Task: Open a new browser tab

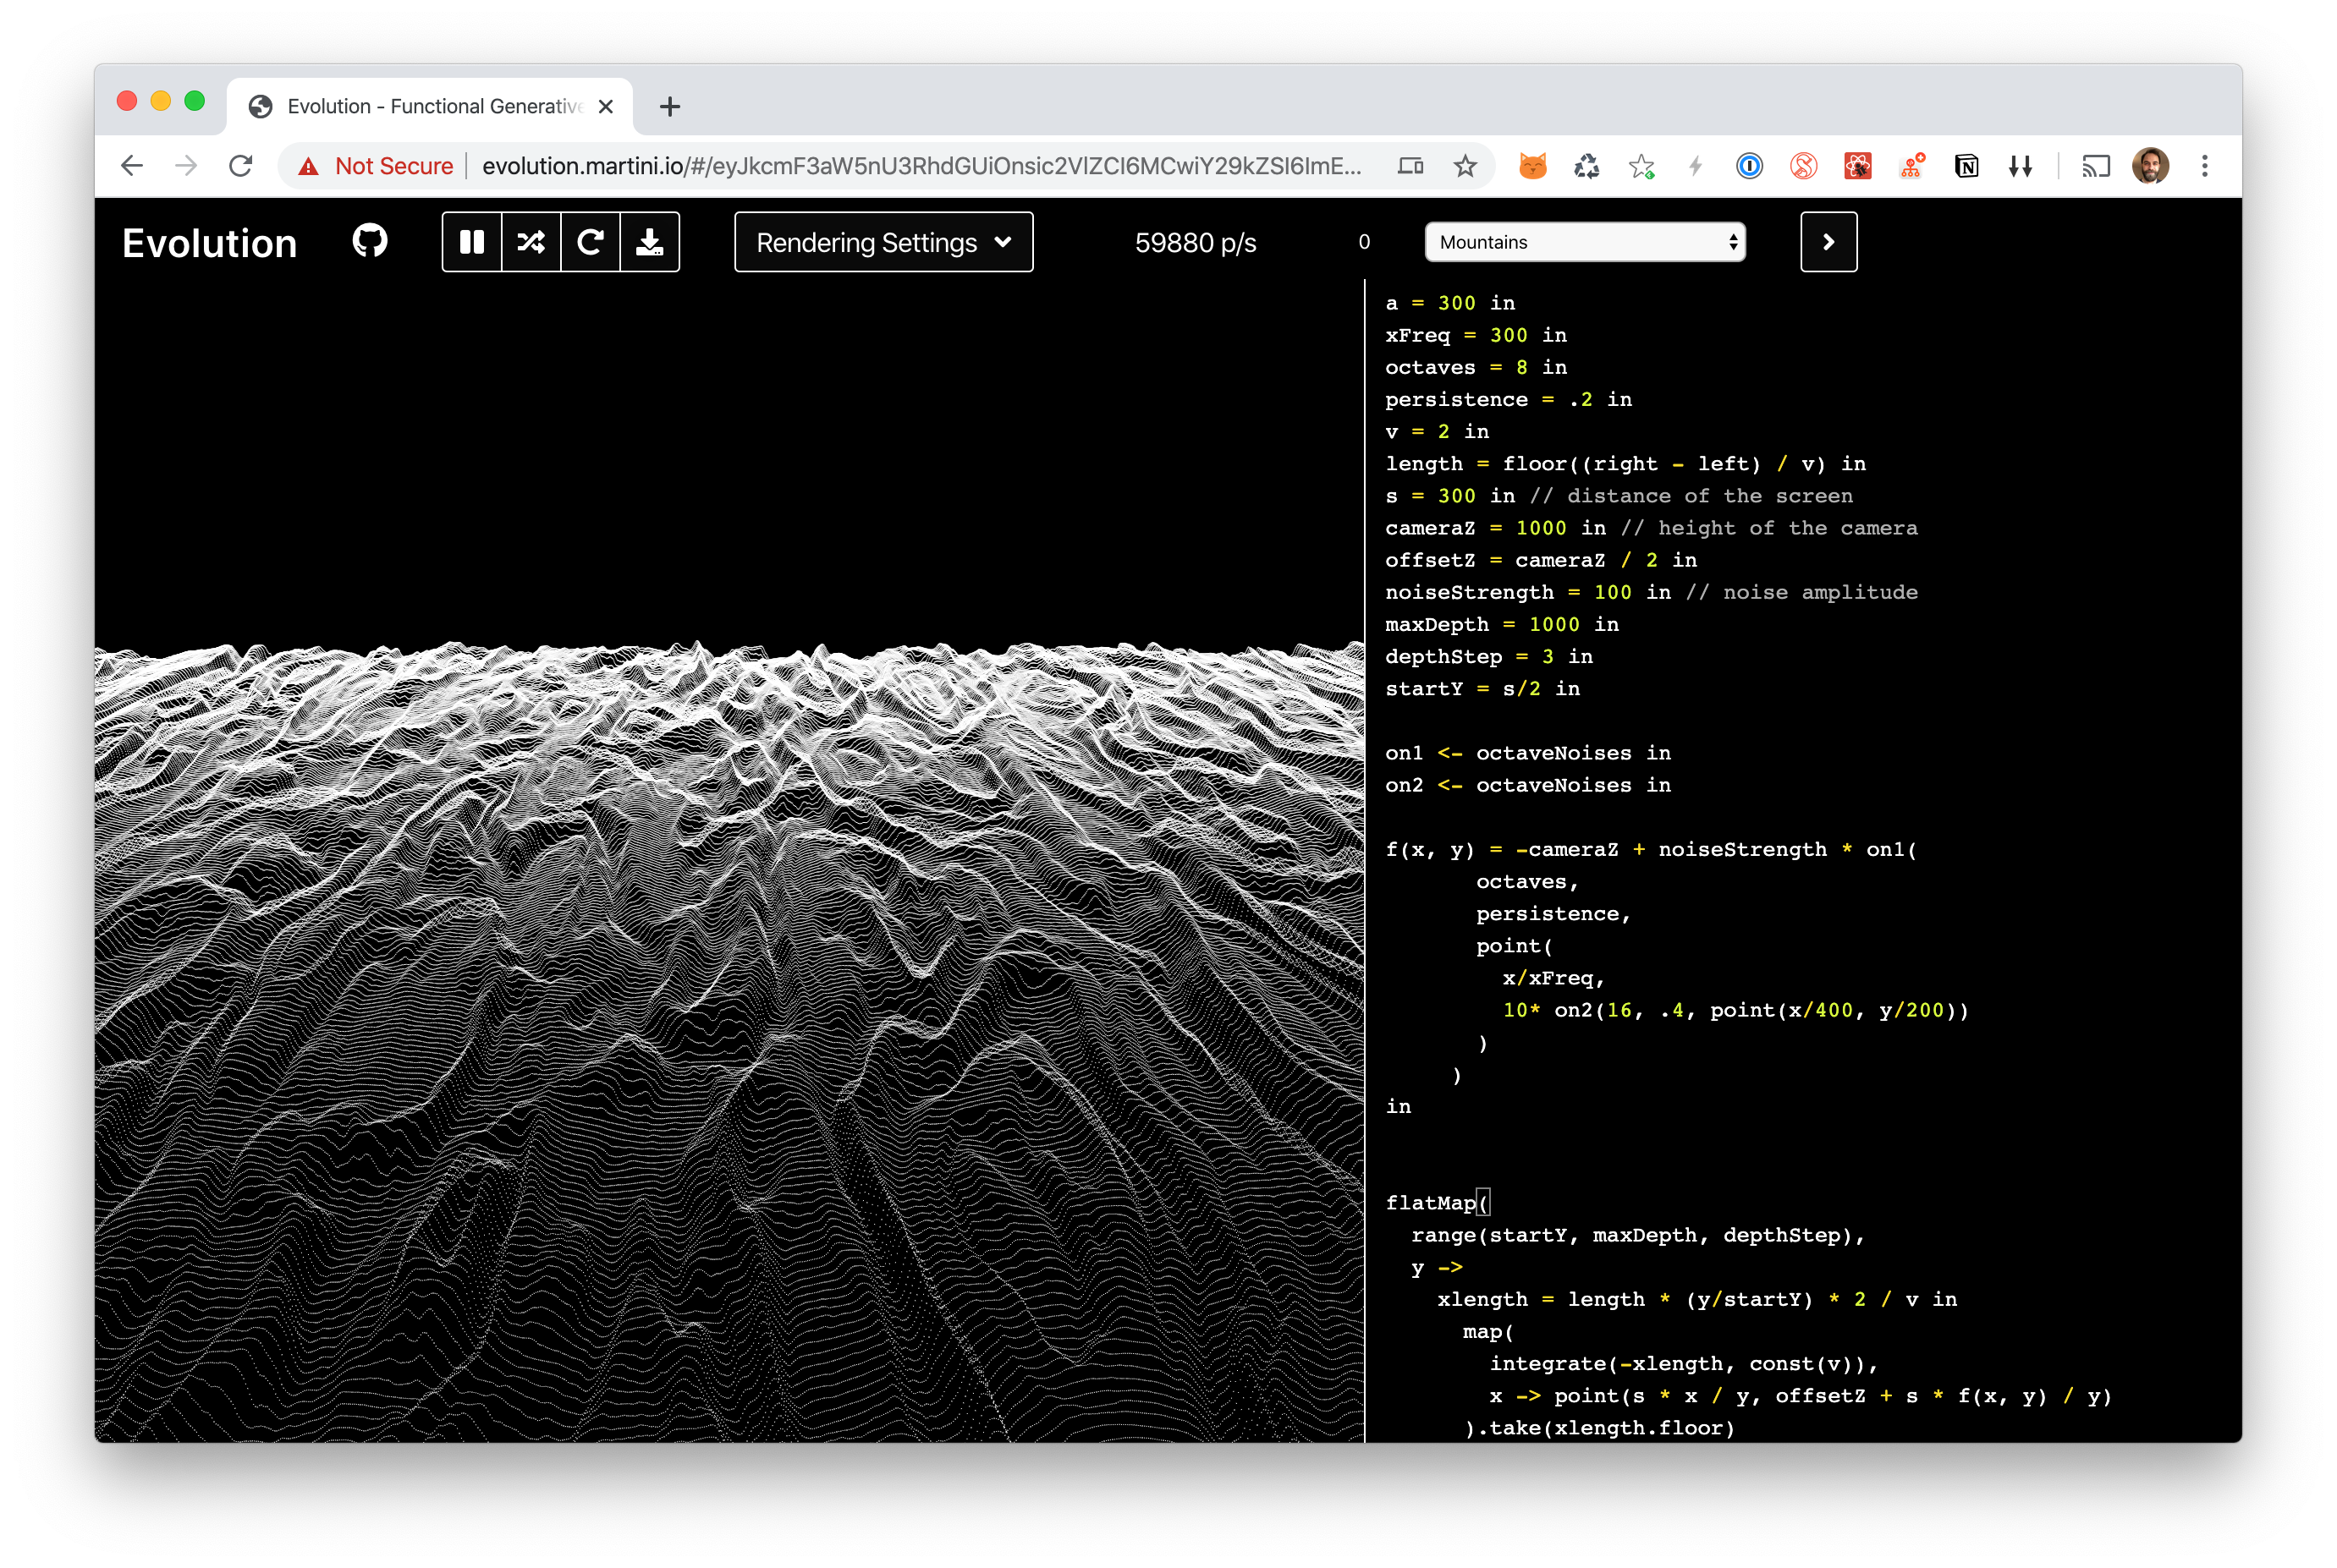Action: 669,106
